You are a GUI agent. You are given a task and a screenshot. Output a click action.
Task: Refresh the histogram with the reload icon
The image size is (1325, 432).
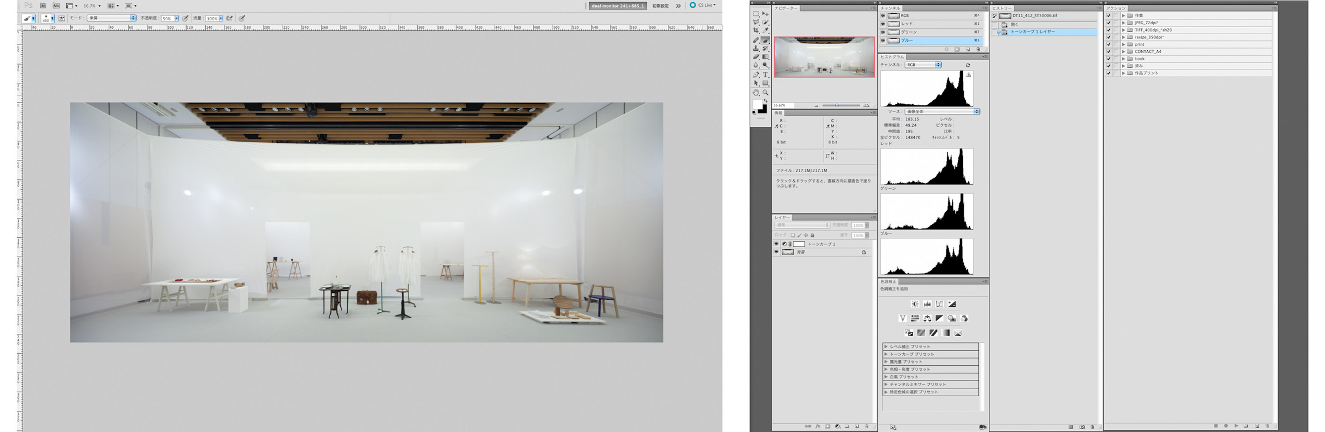pos(968,65)
